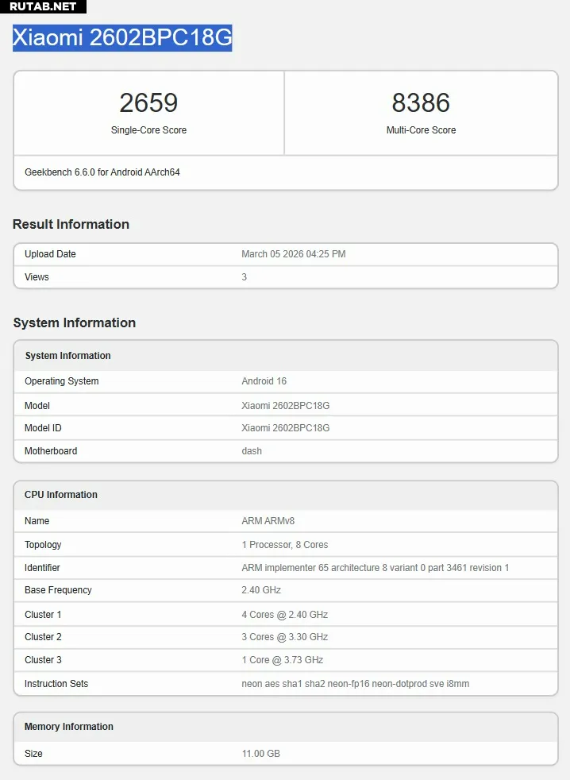Screen dimensions: 570x780
Task: Click the Views count value
Action: (245, 277)
